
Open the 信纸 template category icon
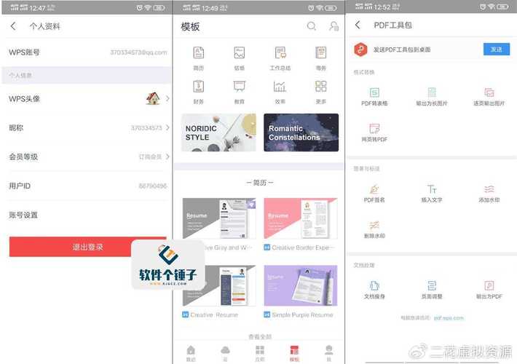(x=240, y=52)
